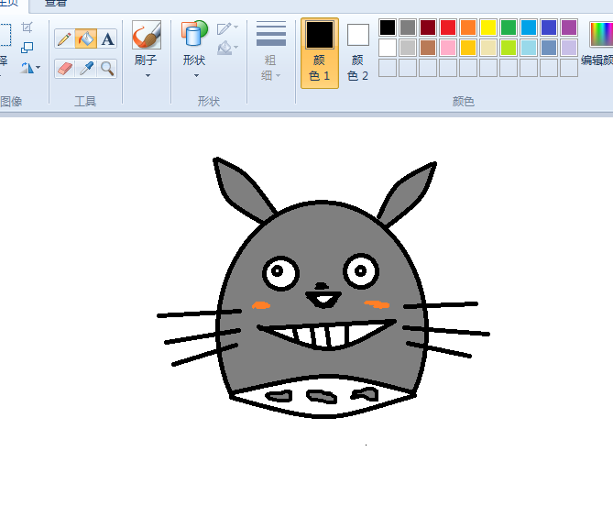This screenshot has width=613, height=506.
Task: Open the Brushes (刷子) tool
Action: tap(147, 49)
